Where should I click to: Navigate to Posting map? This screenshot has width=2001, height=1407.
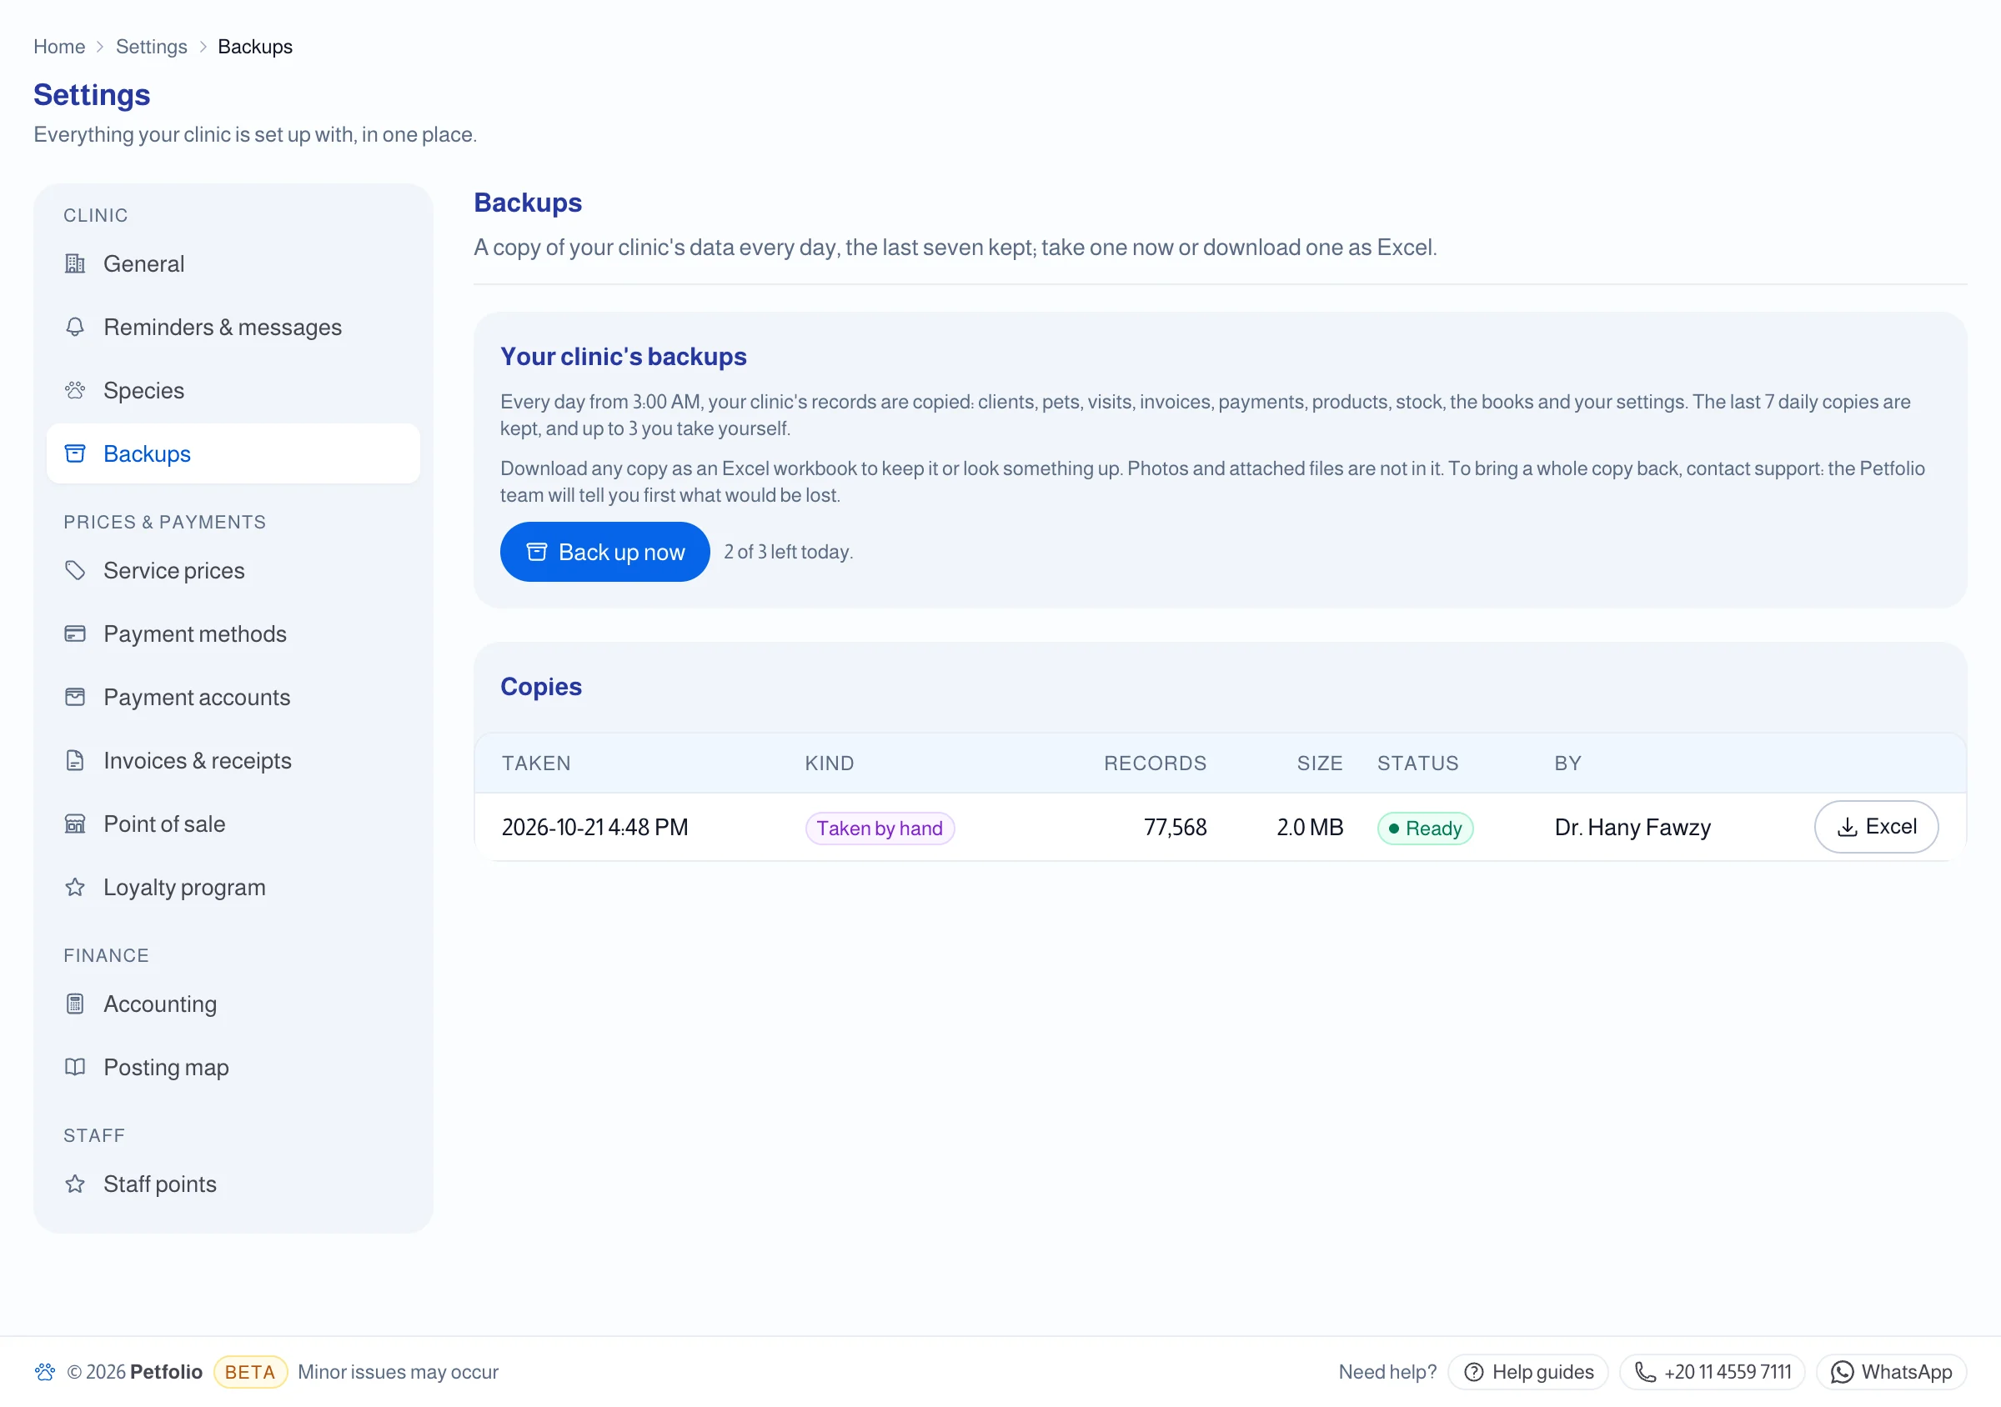[233, 1067]
